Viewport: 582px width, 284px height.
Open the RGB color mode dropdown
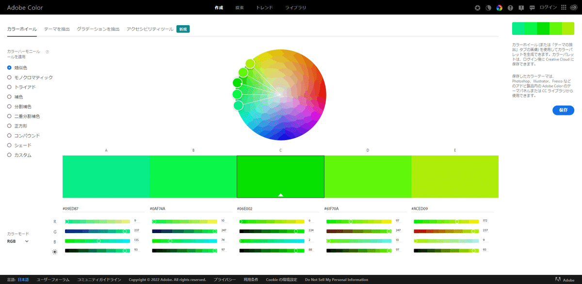18,241
